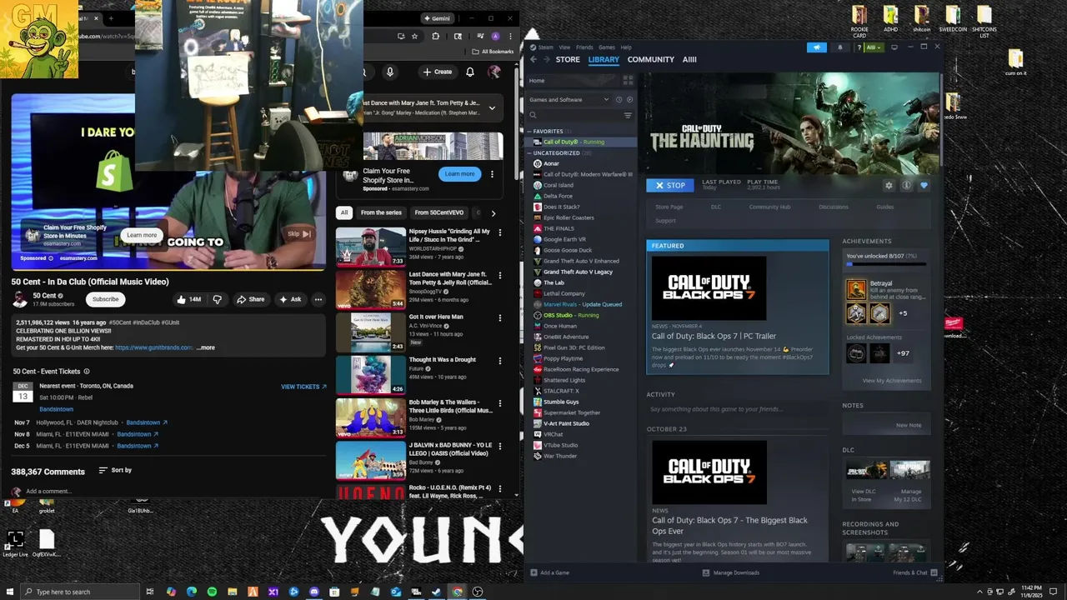
Task: Click Steam Big Picture mode icon
Action: click(894, 47)
